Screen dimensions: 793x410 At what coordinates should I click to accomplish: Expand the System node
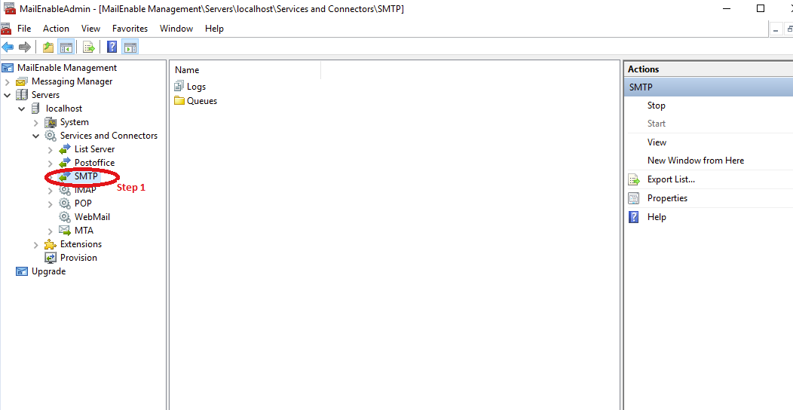[x=36, y=122]
